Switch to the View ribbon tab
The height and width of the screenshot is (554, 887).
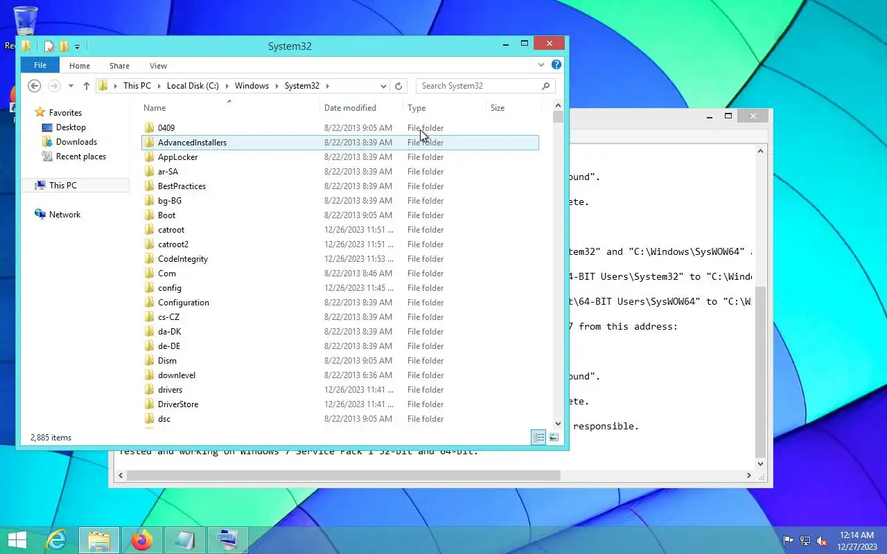(x=158, y=66)
